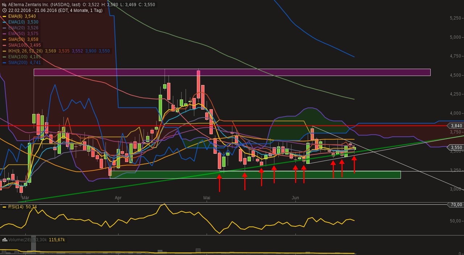Click the 'Mai' month label on time axis

[x=207, y=198]
